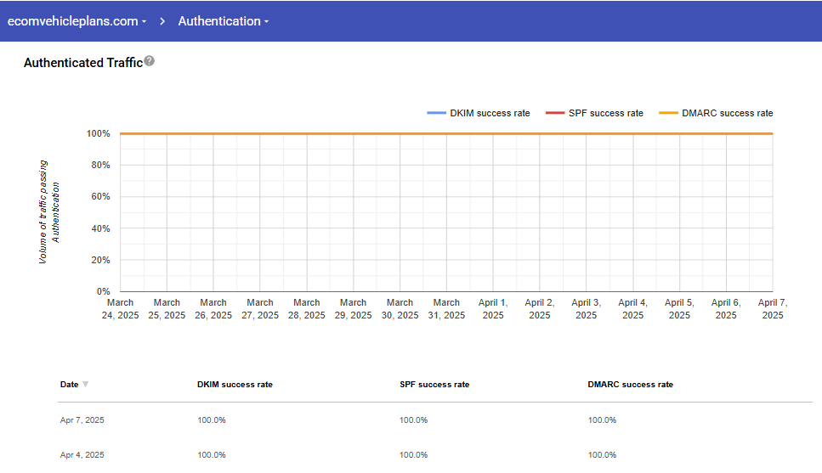Viewport: 822px width, 473px height.
Task: Select the DMARC success rate legend label
Action: coord(727,113)
